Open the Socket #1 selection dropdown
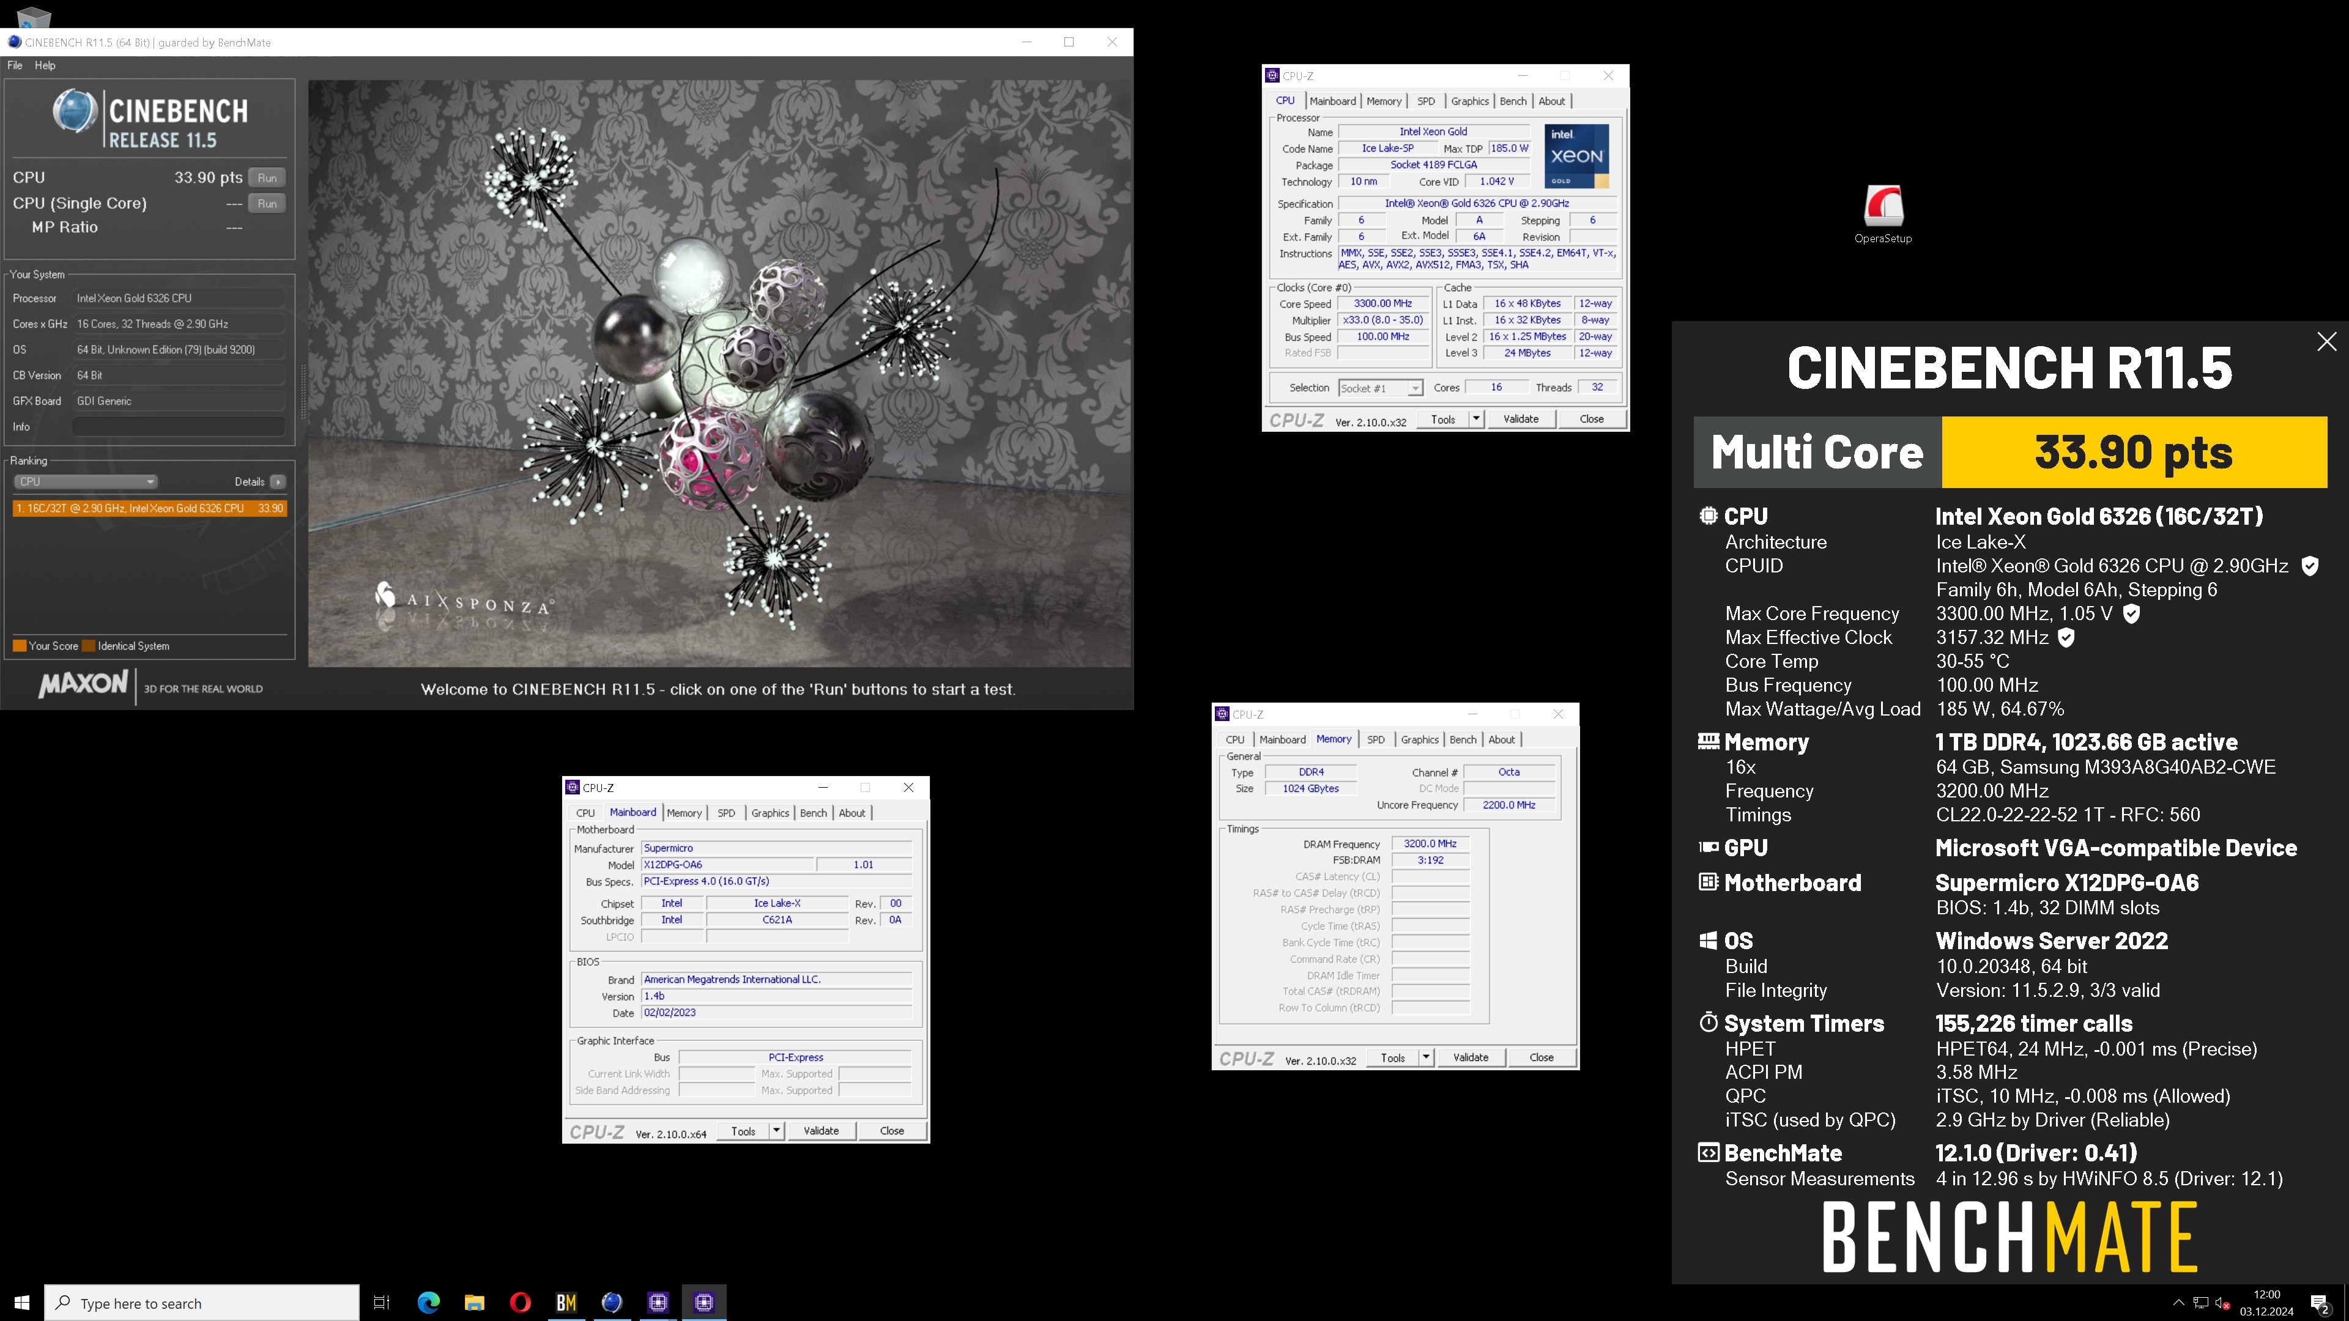Screen dimensions: 2349x1321 tap(1379, 388)
